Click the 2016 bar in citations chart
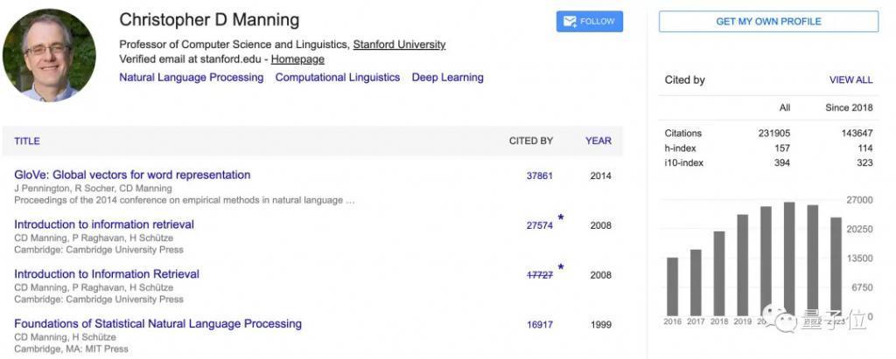 pos(672,287)
